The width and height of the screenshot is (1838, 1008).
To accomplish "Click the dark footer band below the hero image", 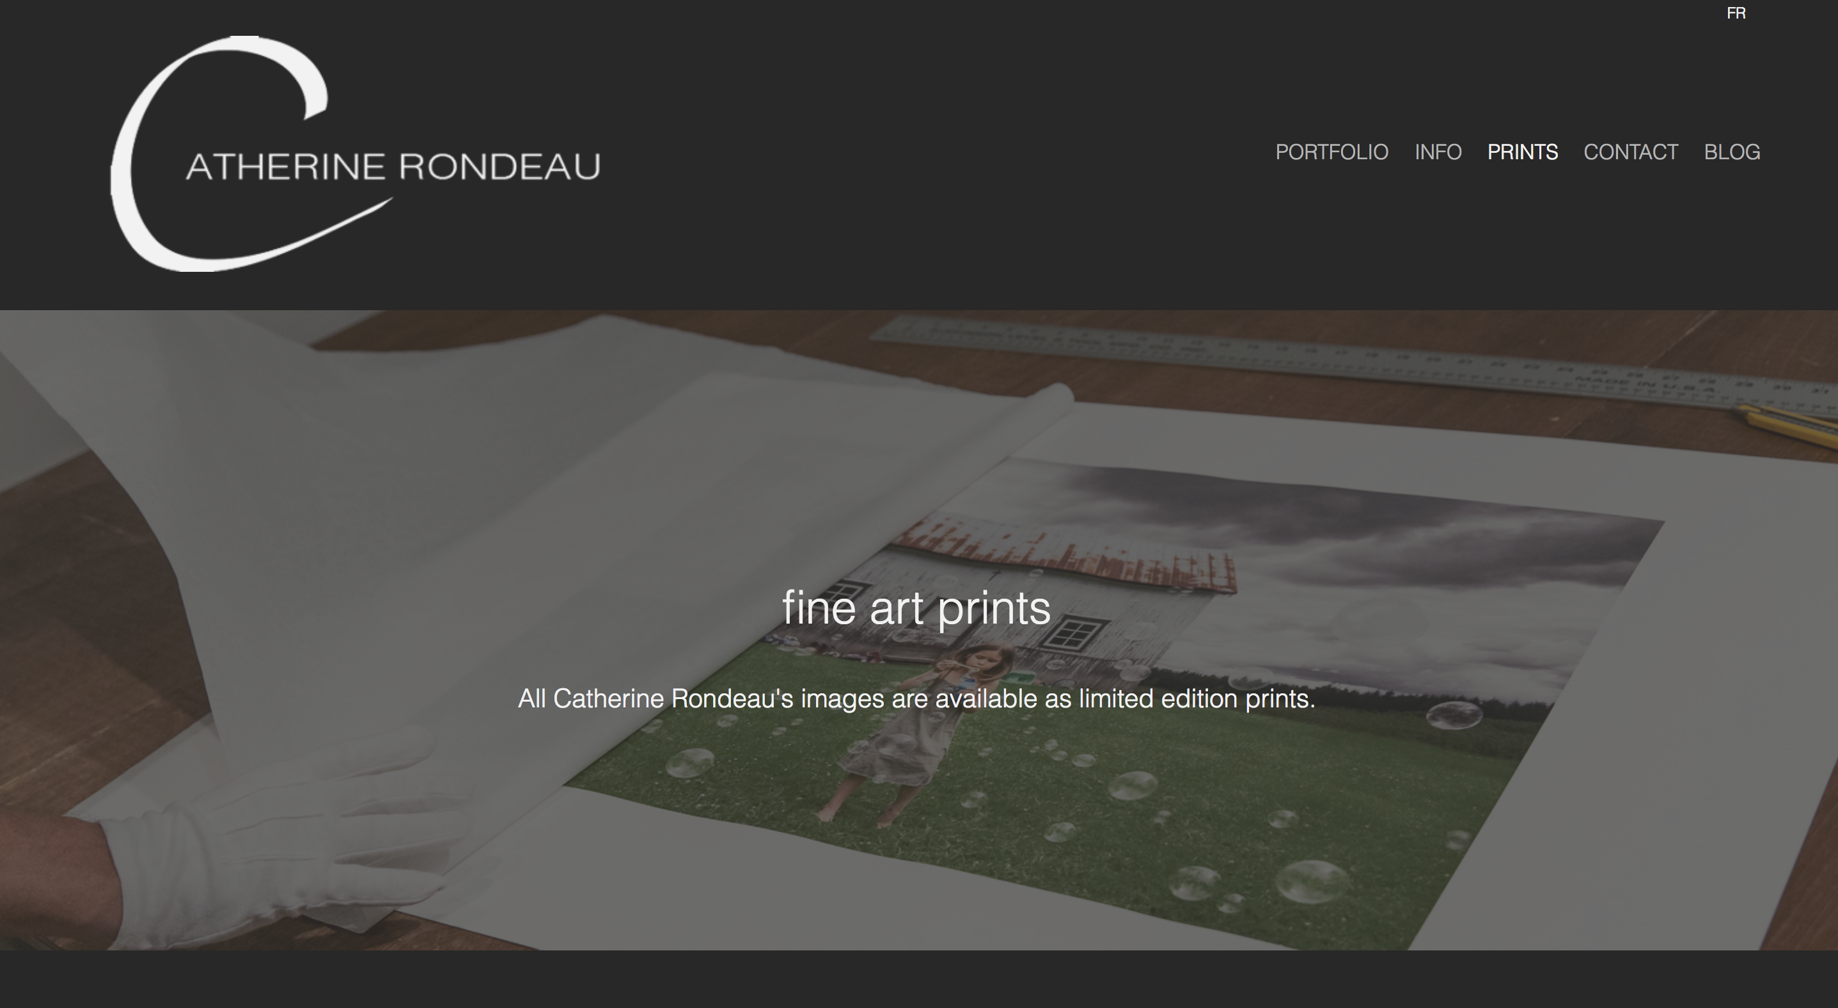I will (x=919, y=979).
